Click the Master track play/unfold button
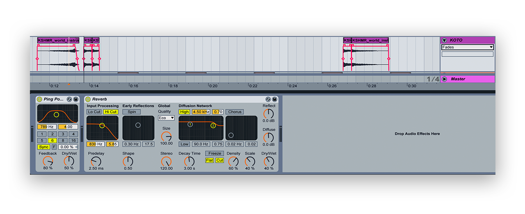The height and width of the screenshot is (214, 525). [x=444, y=79]
